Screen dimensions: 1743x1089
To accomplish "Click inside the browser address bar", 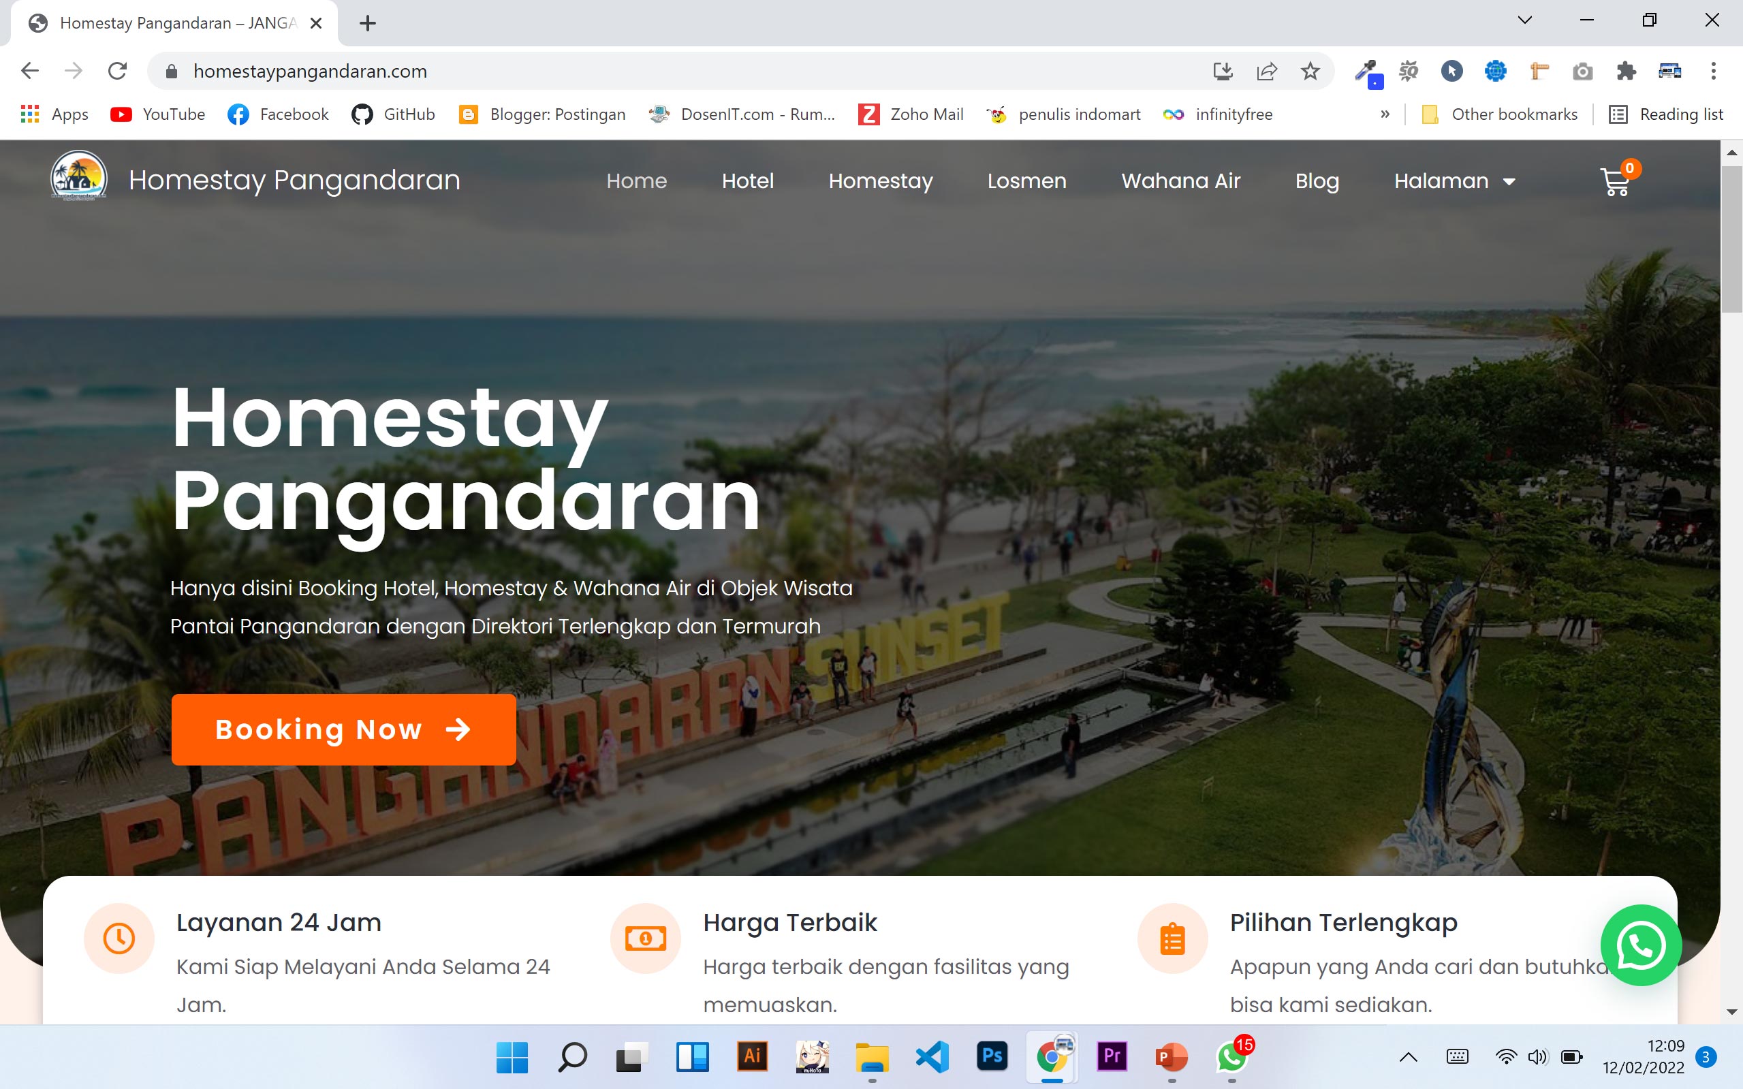I will coord(504,71).
